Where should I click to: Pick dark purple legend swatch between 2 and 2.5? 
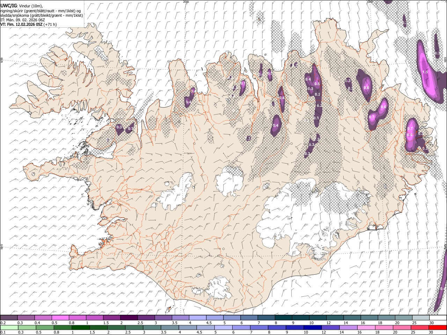tap(129, 318)
